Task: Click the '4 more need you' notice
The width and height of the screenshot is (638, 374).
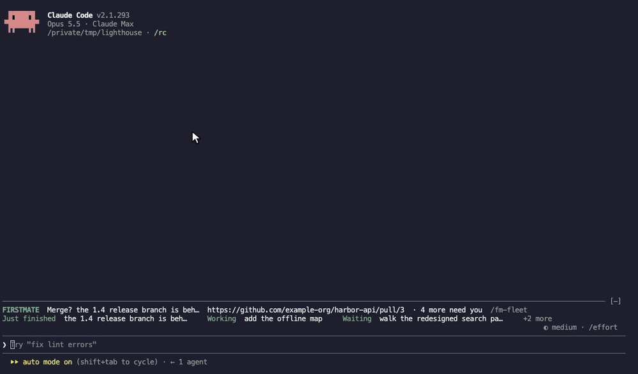Action: click(x=451, y=310)
